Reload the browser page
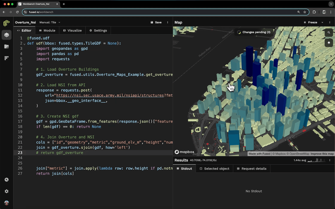The width and height of the screenshot is (335, 209). click(17, 12)
